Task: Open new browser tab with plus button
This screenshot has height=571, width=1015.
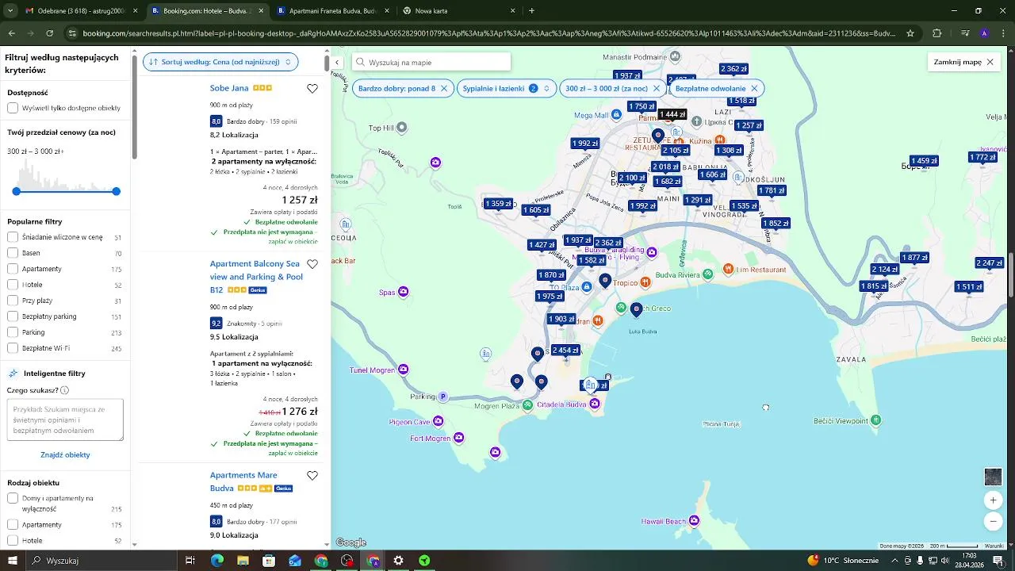Action: click(531, 11)
